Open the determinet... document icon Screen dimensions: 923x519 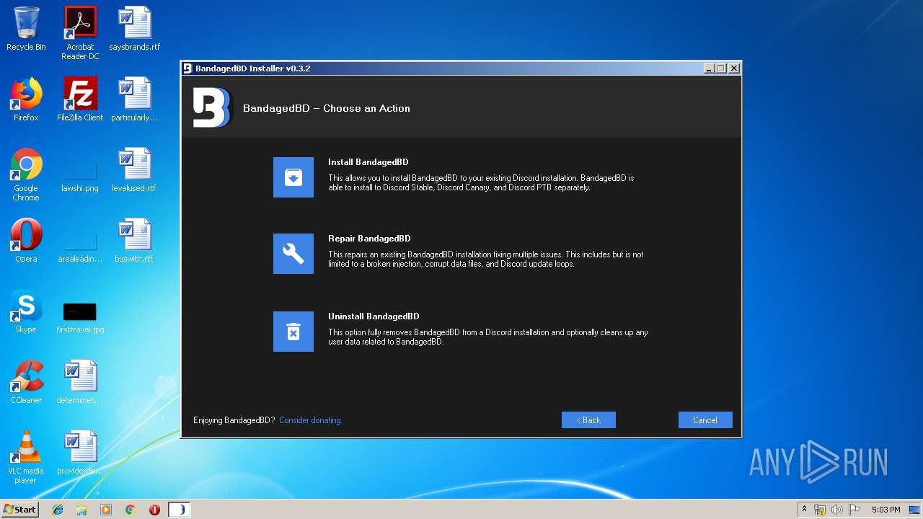[x=80, y=382]
